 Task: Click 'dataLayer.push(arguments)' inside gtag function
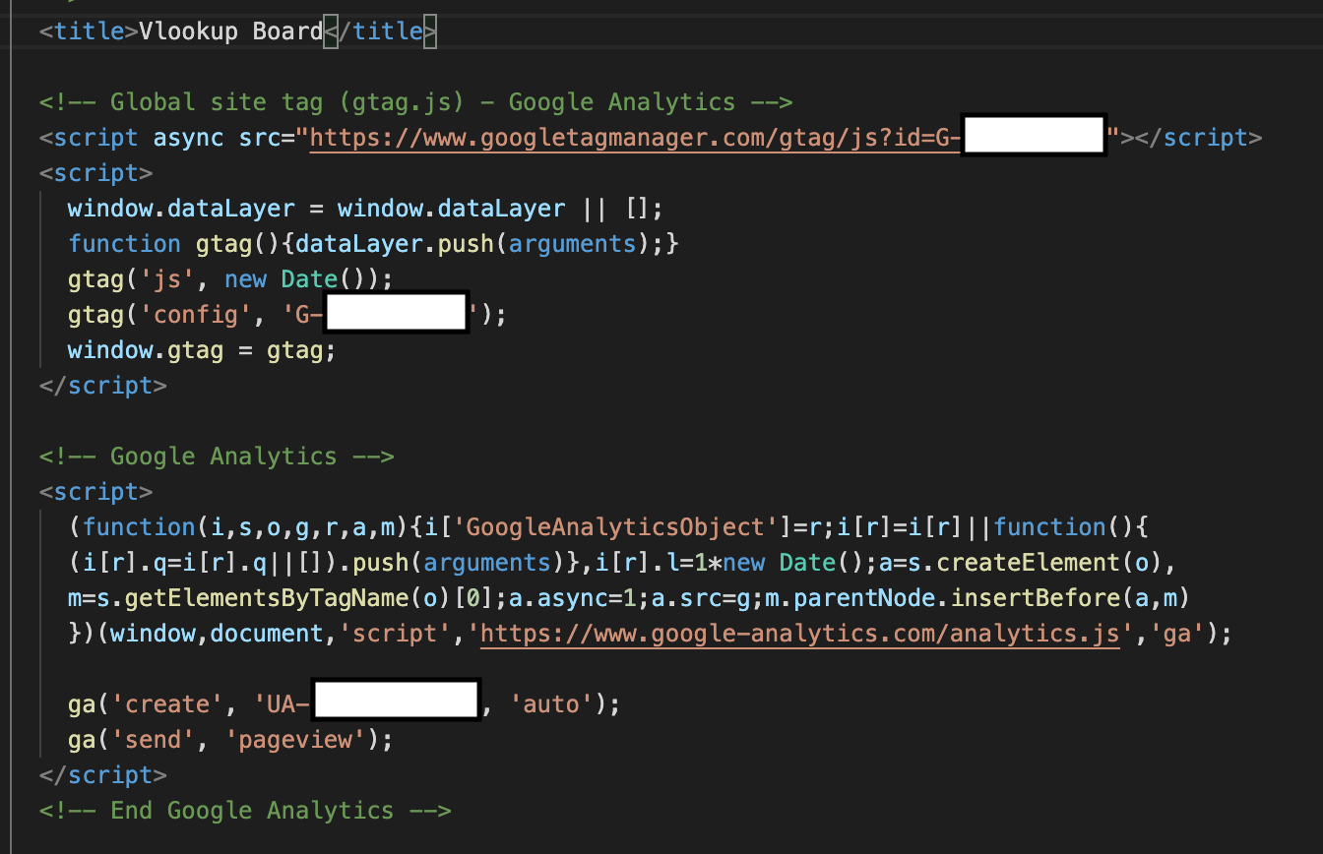tap(472, 243)
